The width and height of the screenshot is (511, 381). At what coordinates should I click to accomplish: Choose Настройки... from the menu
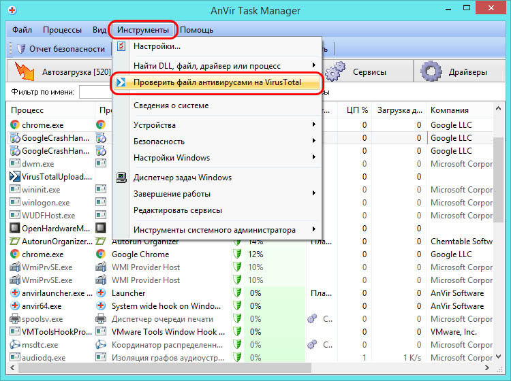(x=217, y=46)
